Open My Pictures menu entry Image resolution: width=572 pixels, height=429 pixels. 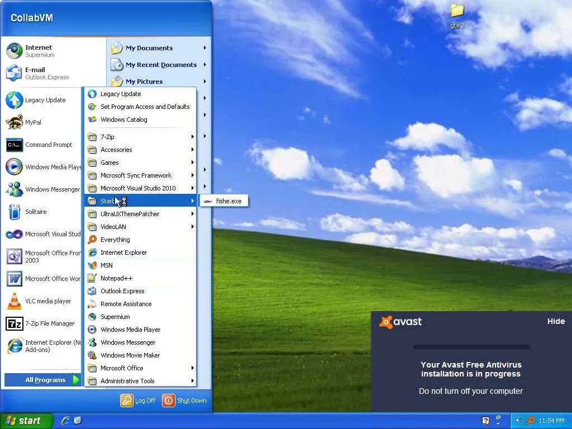(x=159, y=82)
